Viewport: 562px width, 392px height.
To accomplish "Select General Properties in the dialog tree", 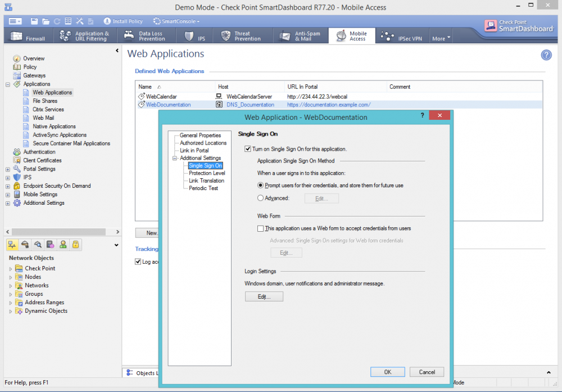I will pyautogui.click(x=200, y=135).
